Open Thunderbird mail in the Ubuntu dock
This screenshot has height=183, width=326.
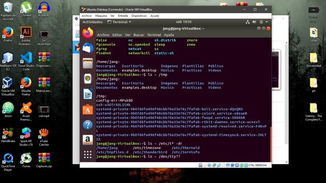(88, 48)
